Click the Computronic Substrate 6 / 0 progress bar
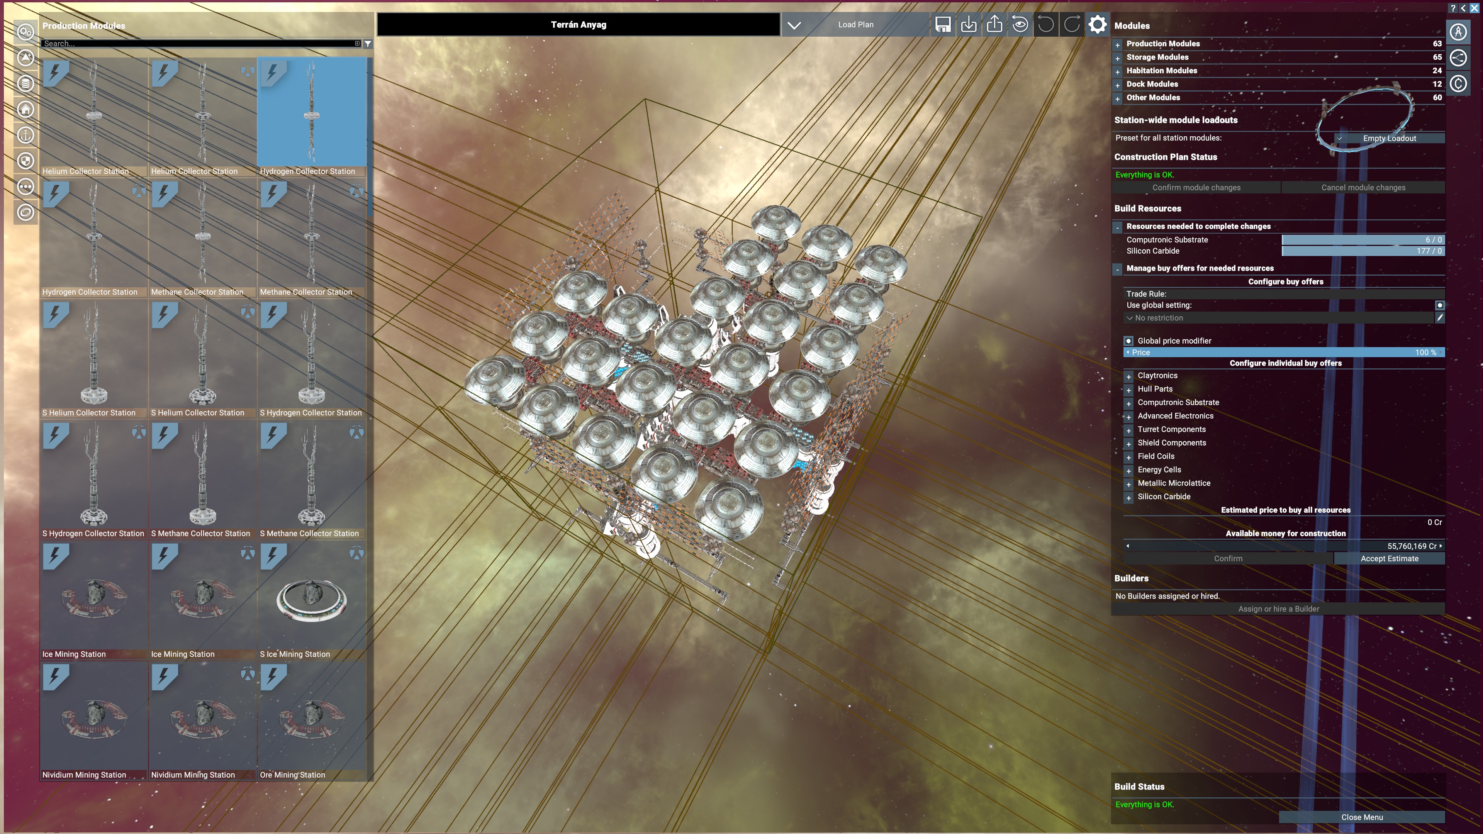 (x=1363, y=240)
